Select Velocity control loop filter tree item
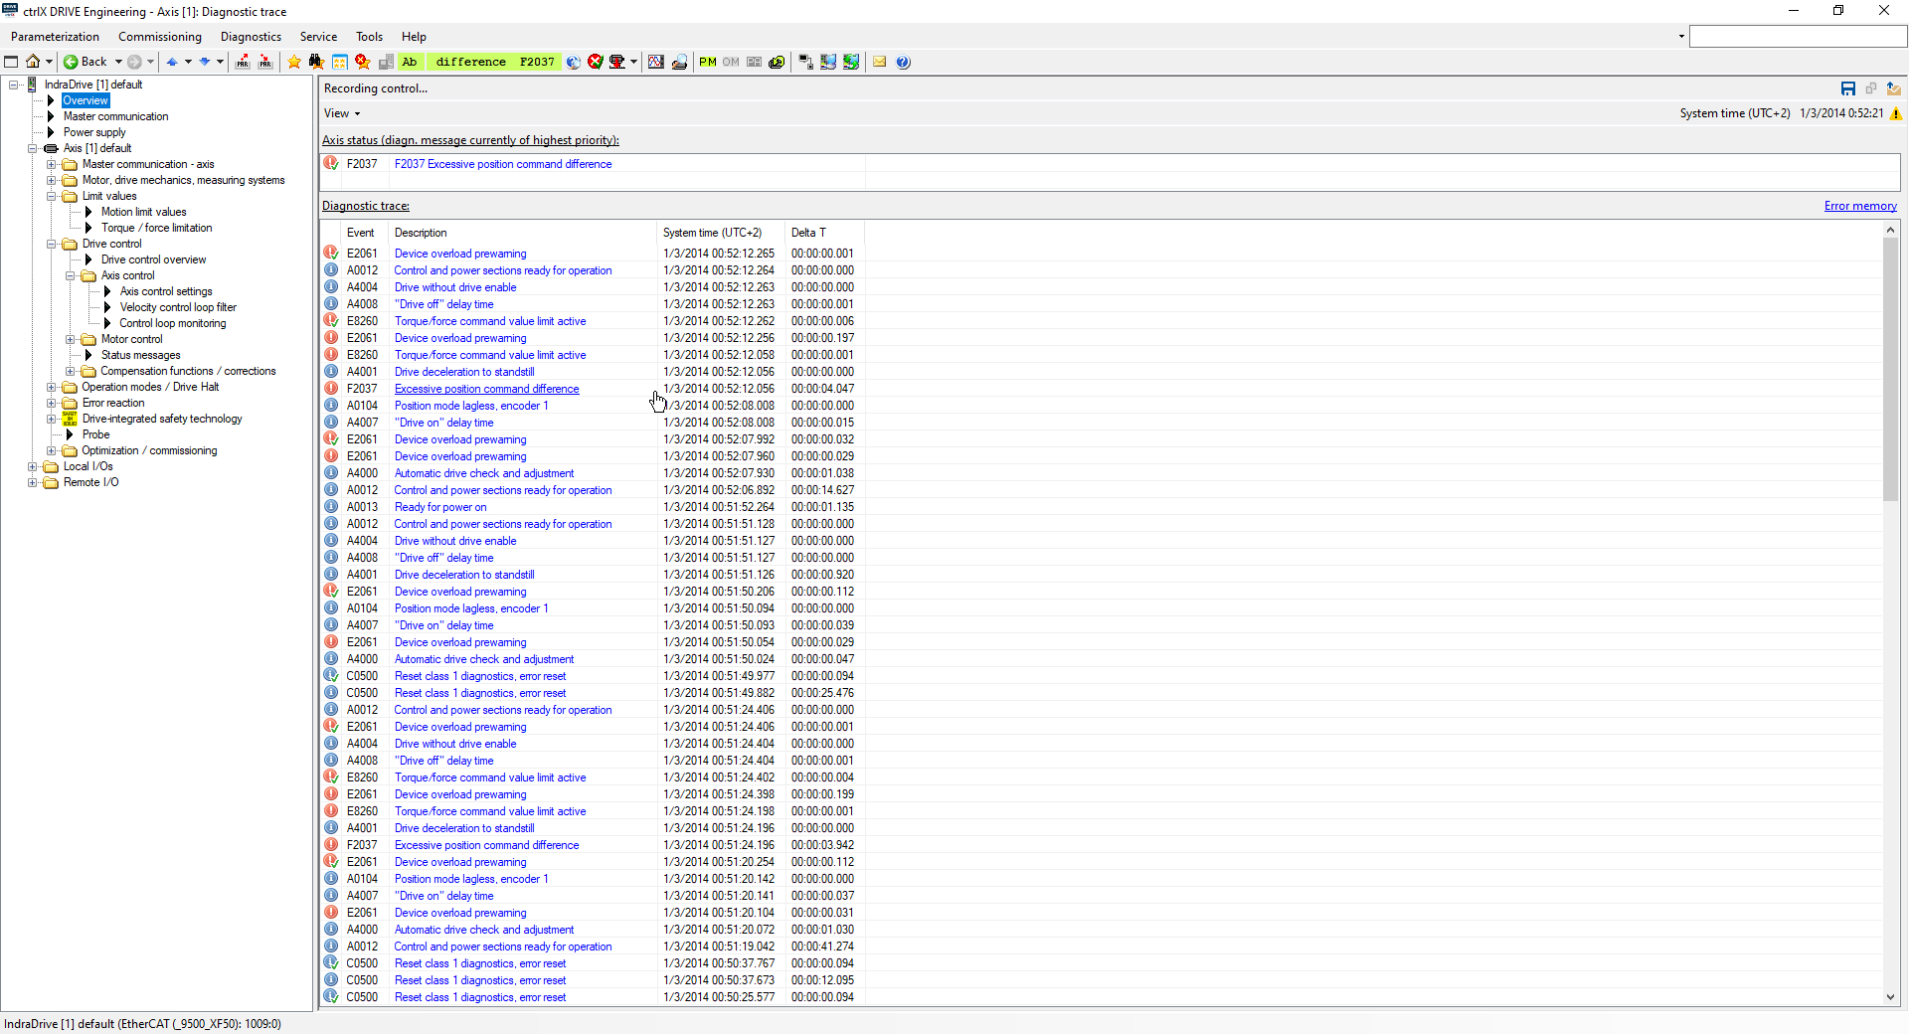 point(178,307)
